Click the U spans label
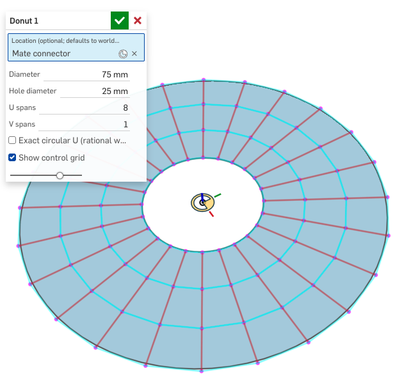 click(22, 107)
